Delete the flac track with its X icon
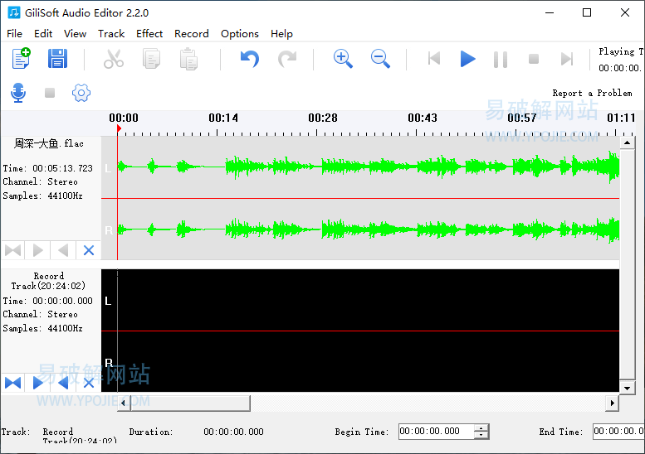 (x=89, y=250)
